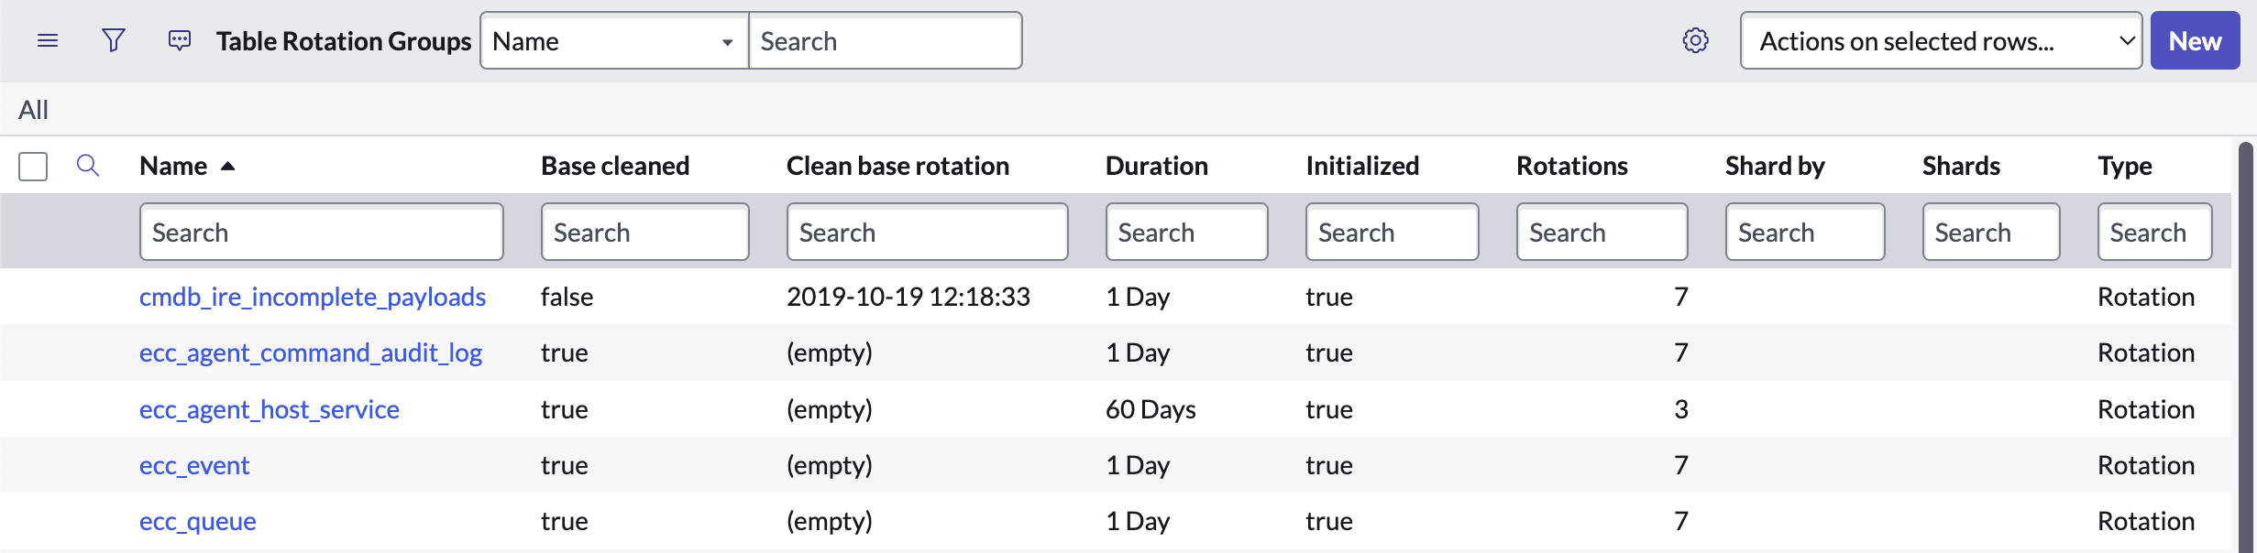This screenshot has width=2257, height=553.
Task: Open ecc_queue record link
Action: pyautogui.click(x=198, y=521)
